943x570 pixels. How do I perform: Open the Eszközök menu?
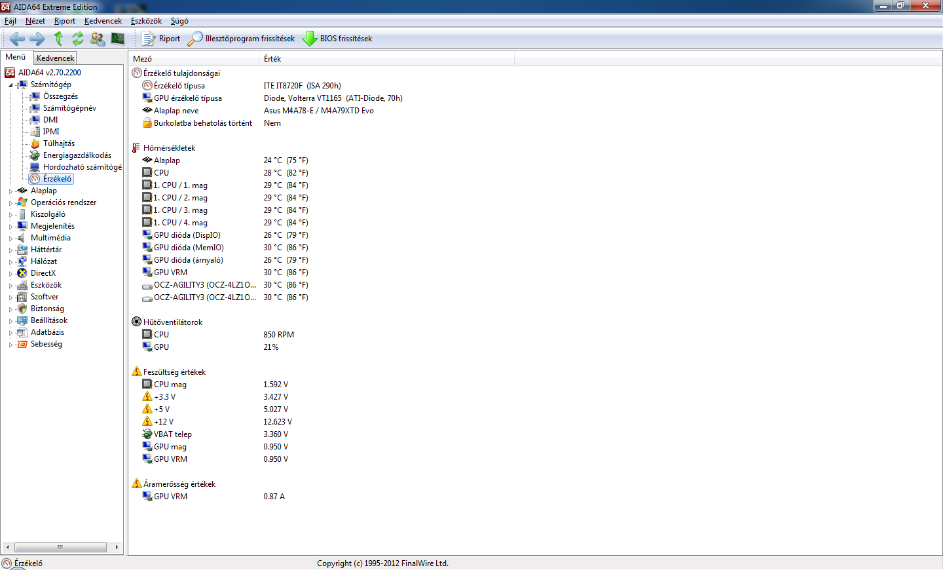[x=146, y=21]
